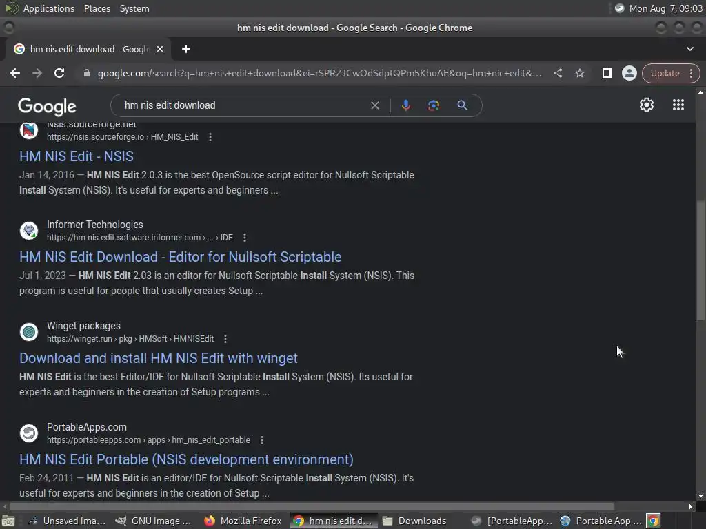Open HM NIS Edit Download Informer link
The image size is (706, 529).
[x=181, y=257]
